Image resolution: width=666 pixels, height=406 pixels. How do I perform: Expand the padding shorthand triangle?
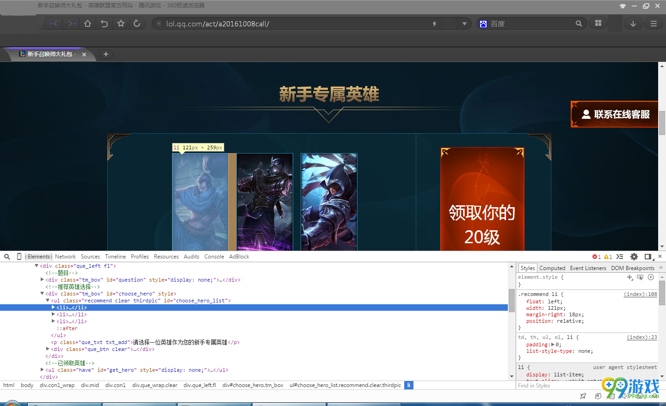click(x=553, y=344)
